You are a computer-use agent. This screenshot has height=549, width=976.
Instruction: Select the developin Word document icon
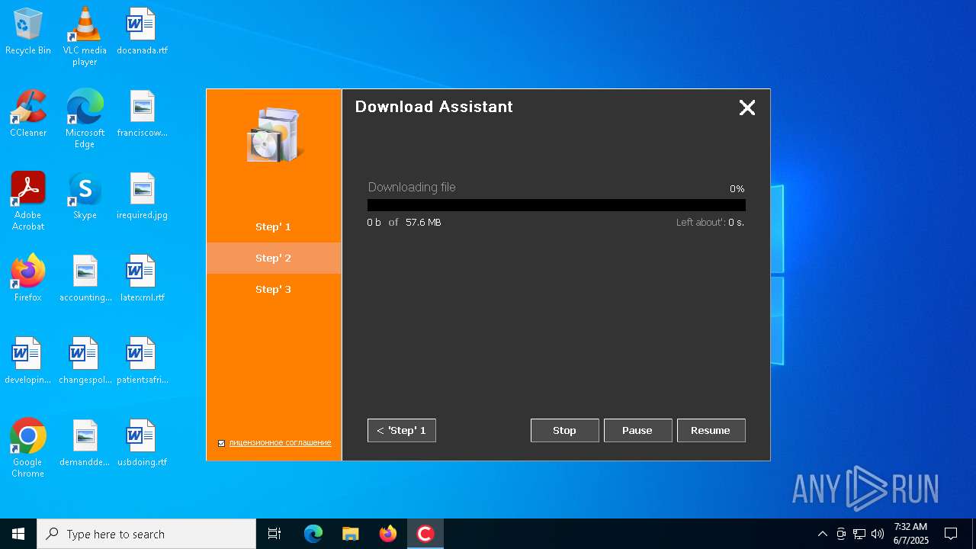point(28,361)
